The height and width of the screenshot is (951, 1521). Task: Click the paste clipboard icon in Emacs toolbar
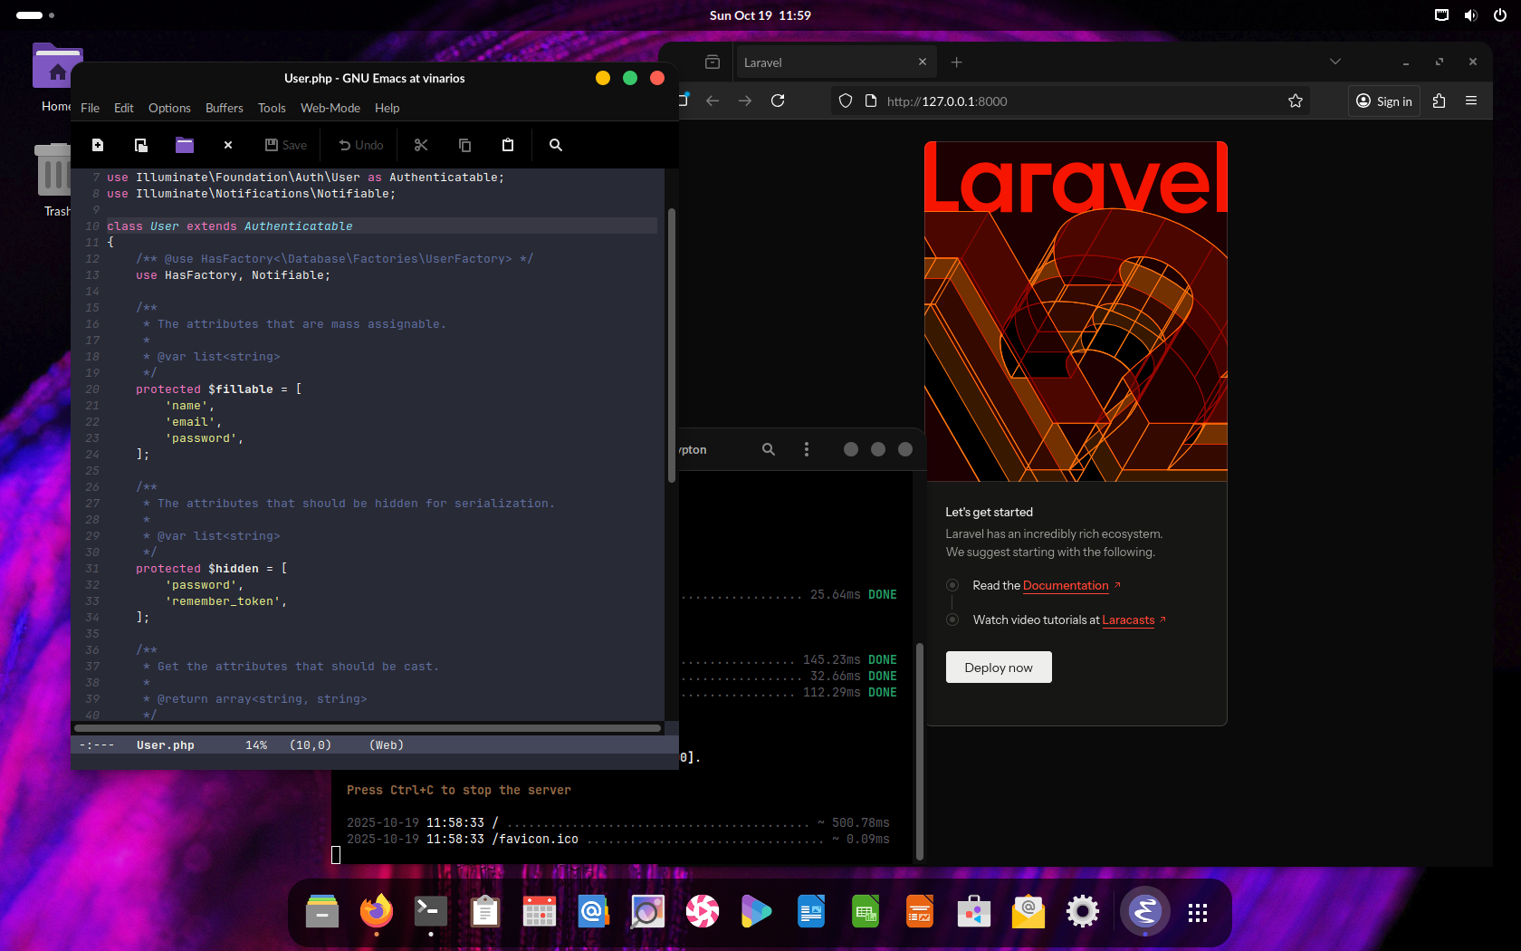508,145
